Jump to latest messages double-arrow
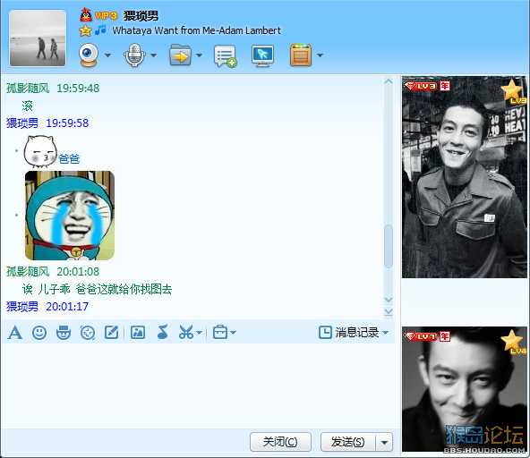 click(x=389, y=312)
